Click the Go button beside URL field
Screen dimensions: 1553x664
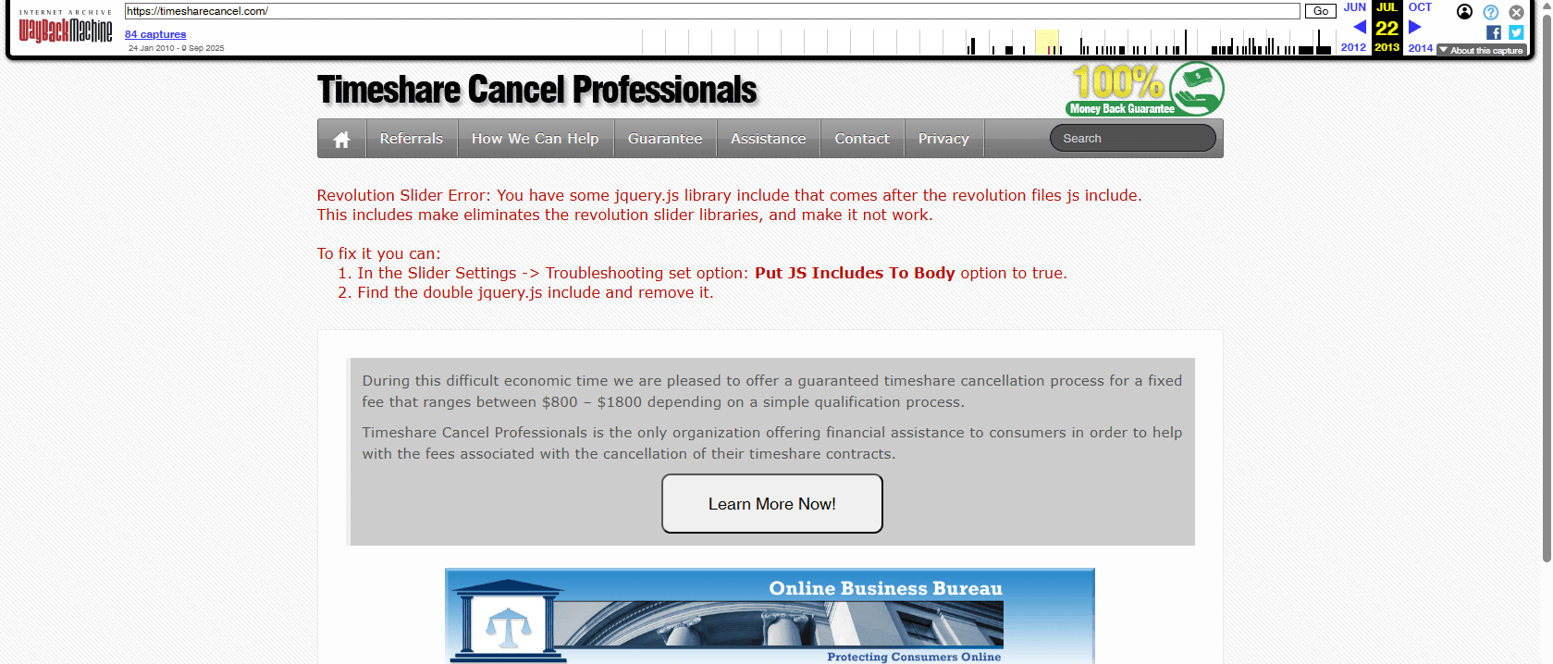pos(1320,11)
